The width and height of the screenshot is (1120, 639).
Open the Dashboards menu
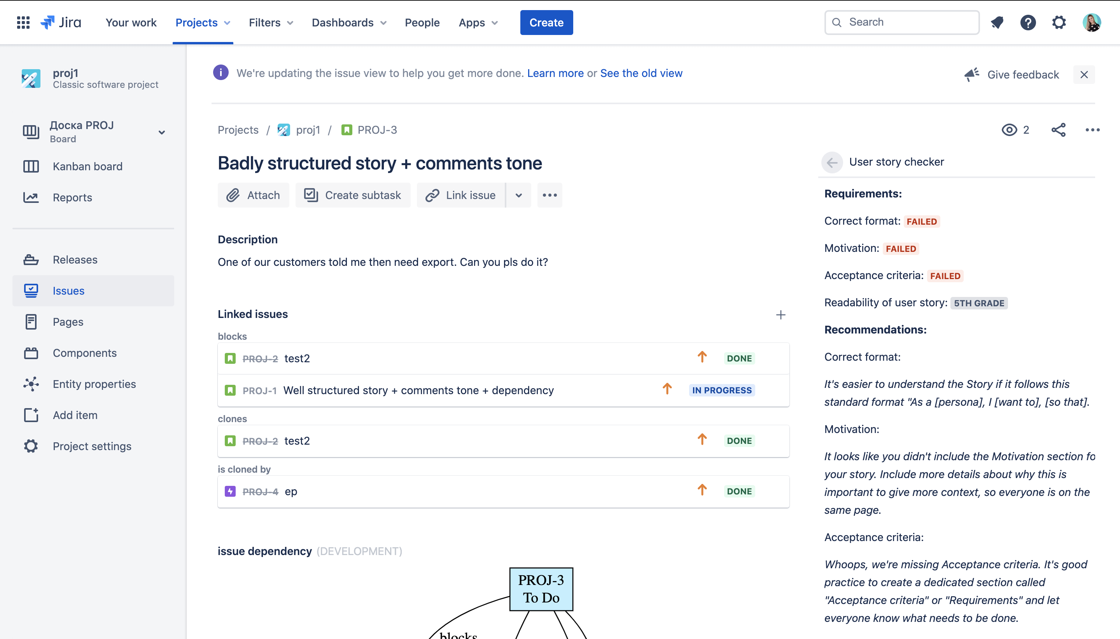click(x=348, y=23)
